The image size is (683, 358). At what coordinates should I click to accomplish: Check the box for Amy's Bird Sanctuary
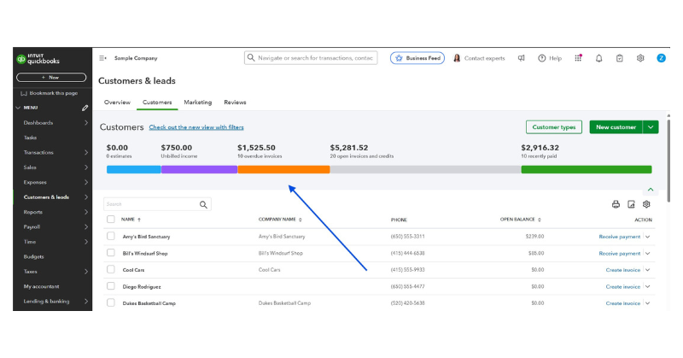click(x=110, y=236)
